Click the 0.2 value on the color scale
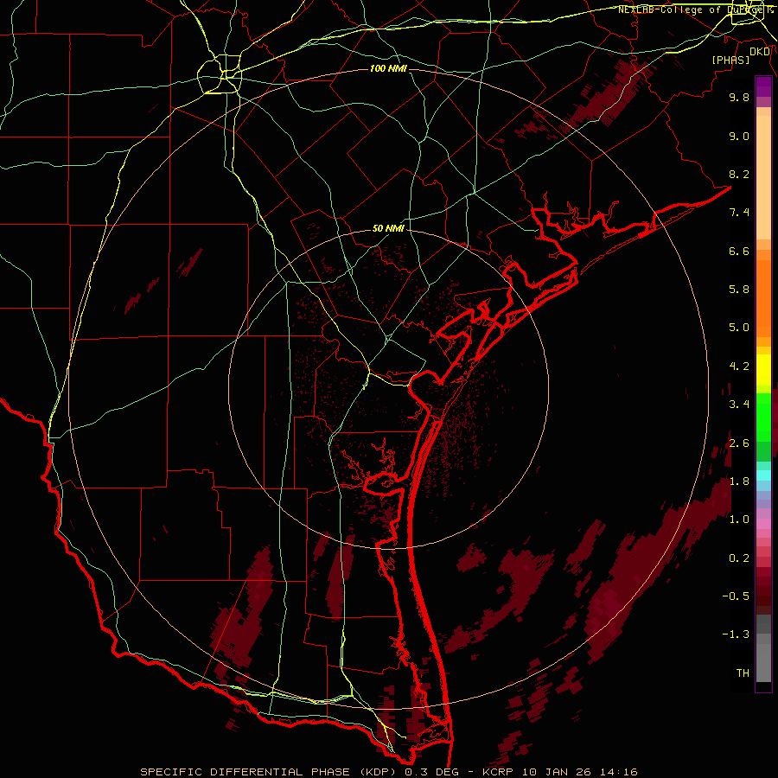Viewport: 778px width, 778px height. (x=739, y=558)
